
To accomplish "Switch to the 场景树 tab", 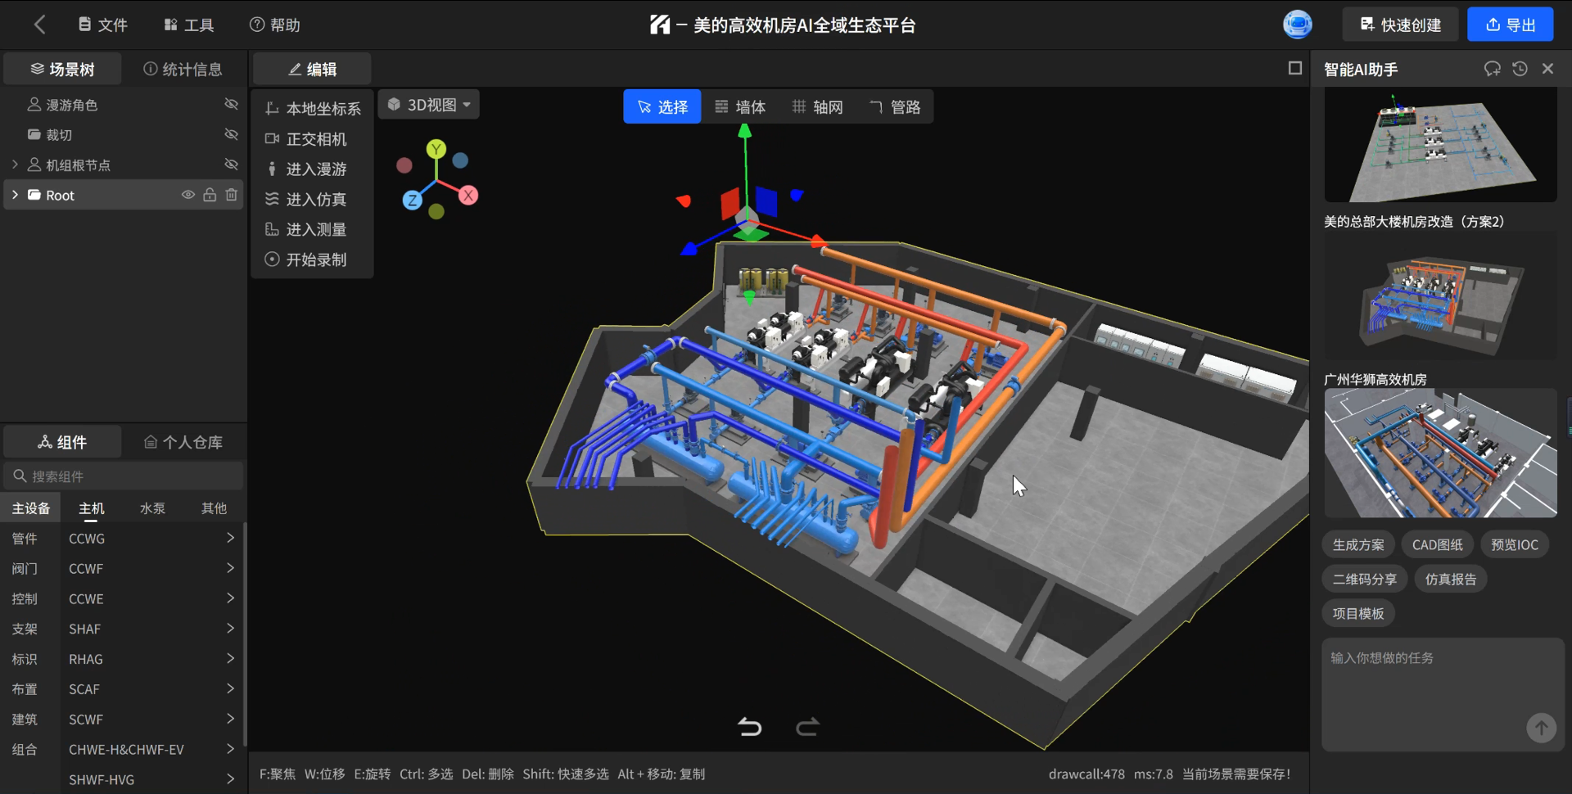I will point(63,70).
